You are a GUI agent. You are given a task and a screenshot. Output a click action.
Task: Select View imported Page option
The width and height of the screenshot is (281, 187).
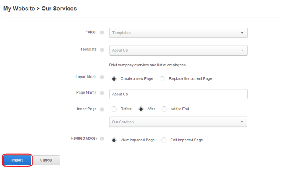pyautogui.click(x=114, y=140)
